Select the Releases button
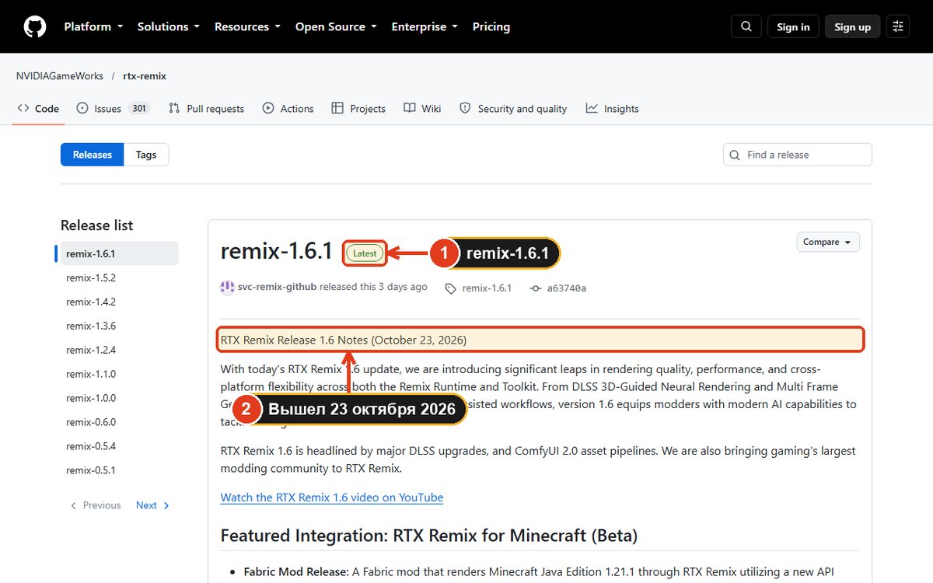933x583 pixels. [x=93, y=155]
